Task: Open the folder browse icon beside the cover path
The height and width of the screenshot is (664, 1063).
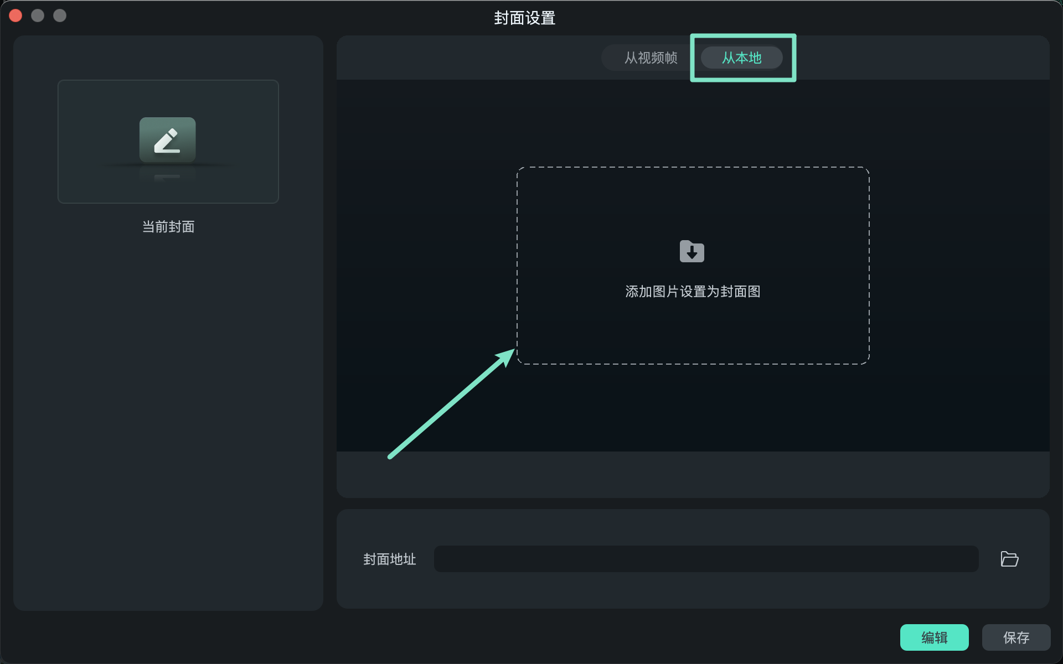Action: click(x=1009, y=559)
